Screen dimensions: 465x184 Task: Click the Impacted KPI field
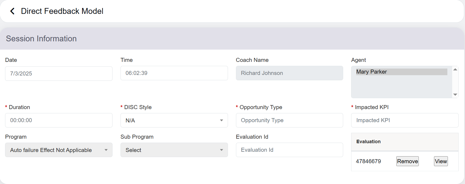(405, 120)
